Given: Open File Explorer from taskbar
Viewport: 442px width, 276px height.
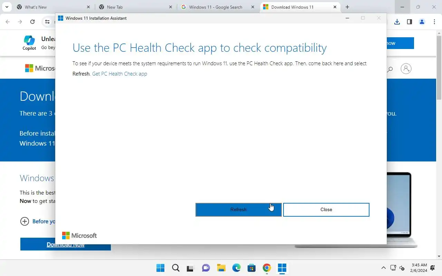Looking at the screenshot, I should tap(221, 268).
